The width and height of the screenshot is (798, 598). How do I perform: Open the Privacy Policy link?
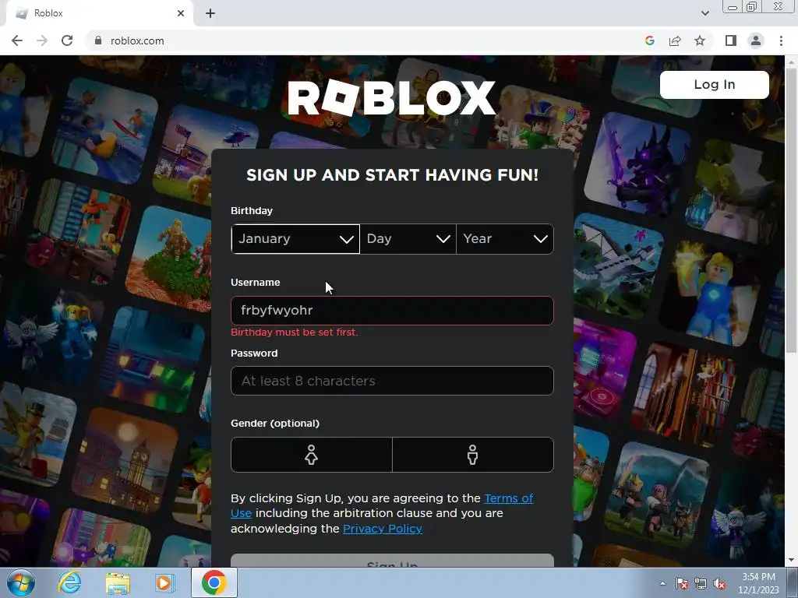pyautogui.click(x=382, y=529)
